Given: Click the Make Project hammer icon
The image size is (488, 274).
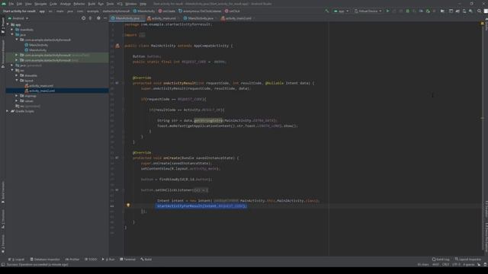Looking at the screenshot, I should pos(327,11).
